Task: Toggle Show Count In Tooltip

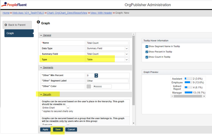Action: pos(147,57)
